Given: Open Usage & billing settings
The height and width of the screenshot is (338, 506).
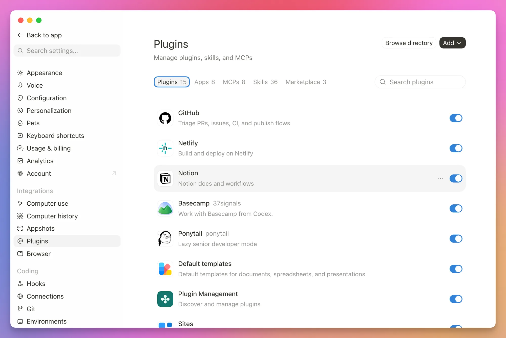Looking at the screenshot, I should click(67, 148).
